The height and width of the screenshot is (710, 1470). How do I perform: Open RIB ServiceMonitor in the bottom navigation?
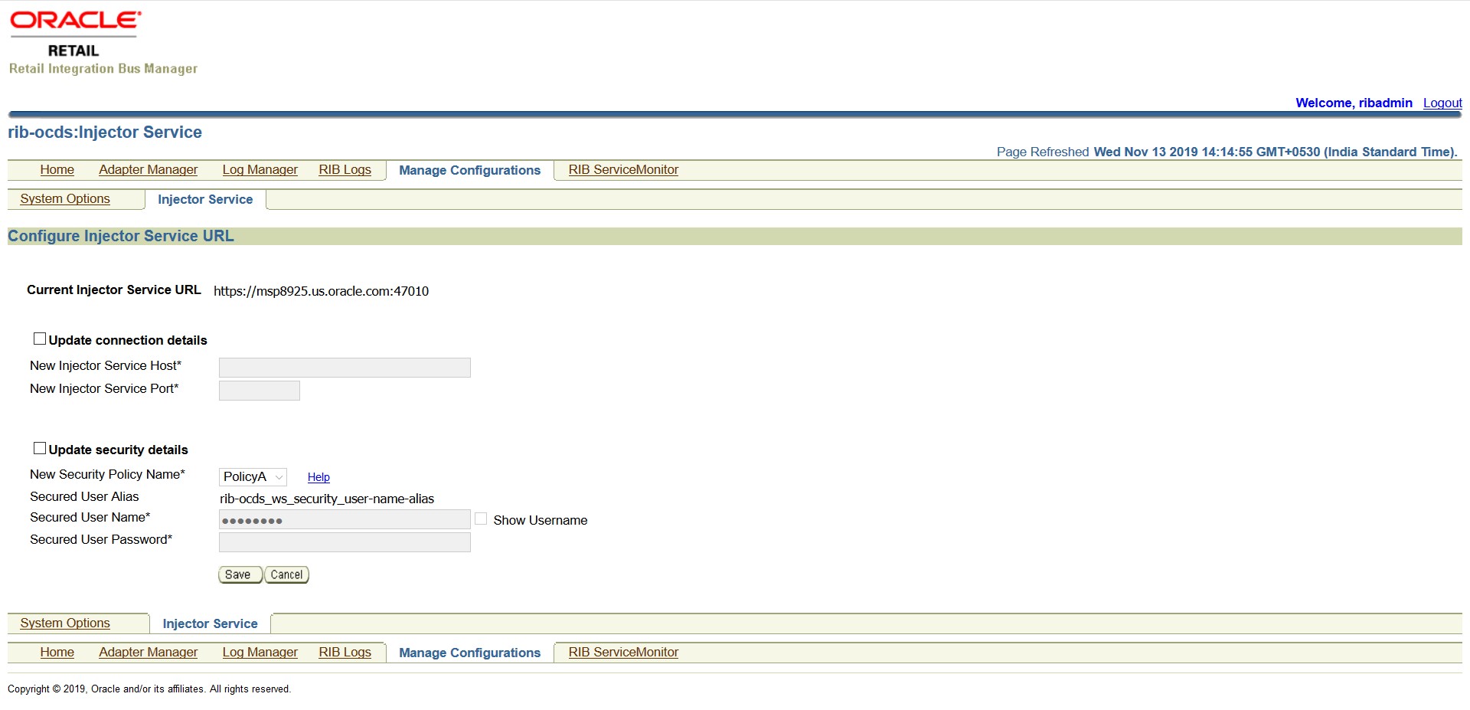623,653
